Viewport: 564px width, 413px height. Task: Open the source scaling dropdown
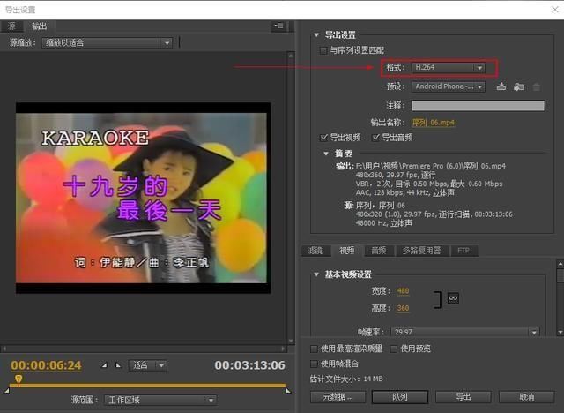point(107,43)
